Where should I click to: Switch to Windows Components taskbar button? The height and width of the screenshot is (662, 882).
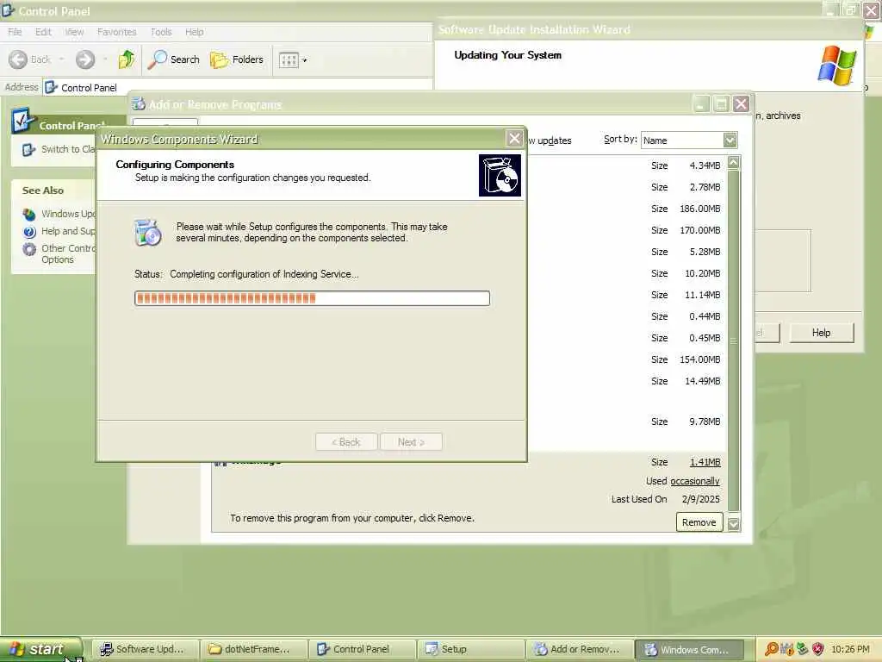[689, 650]
